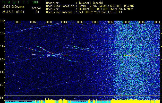
Task: Click the 0802 time marker
Action: pos(33,22)
